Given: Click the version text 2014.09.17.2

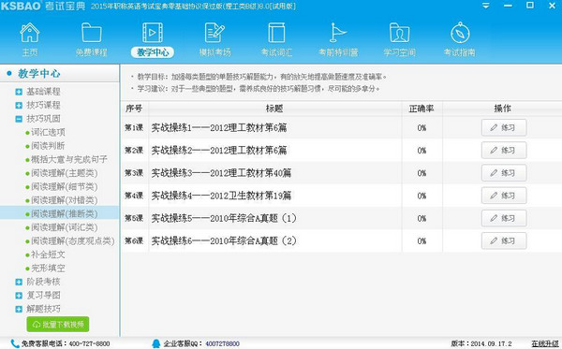Looking at the screenshot, I should pos(492,343).
